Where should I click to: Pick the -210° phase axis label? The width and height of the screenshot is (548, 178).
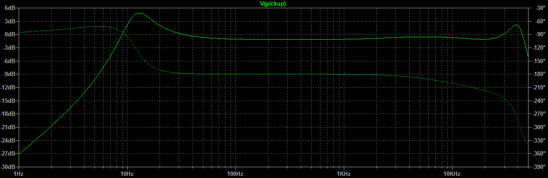(538, 87)
